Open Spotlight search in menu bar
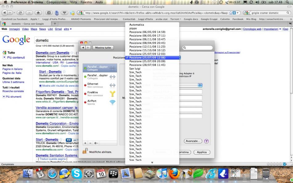Screen dimensions: 293x183 click(287, 2)
